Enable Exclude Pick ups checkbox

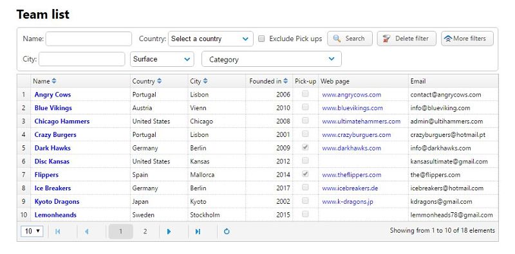[261, 39]
